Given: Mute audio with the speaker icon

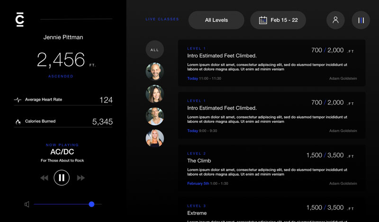Looking at the screenshot, I should pos(27,205).
